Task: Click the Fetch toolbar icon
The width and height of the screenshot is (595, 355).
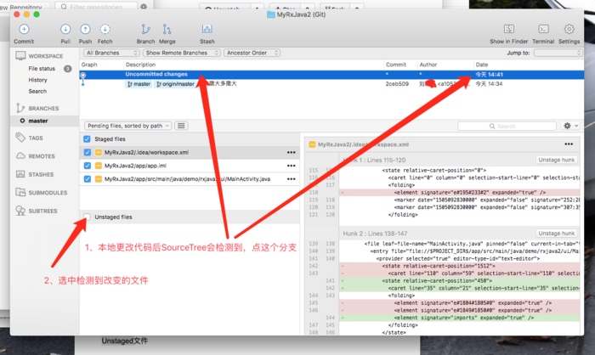Action: coord(105,29)
